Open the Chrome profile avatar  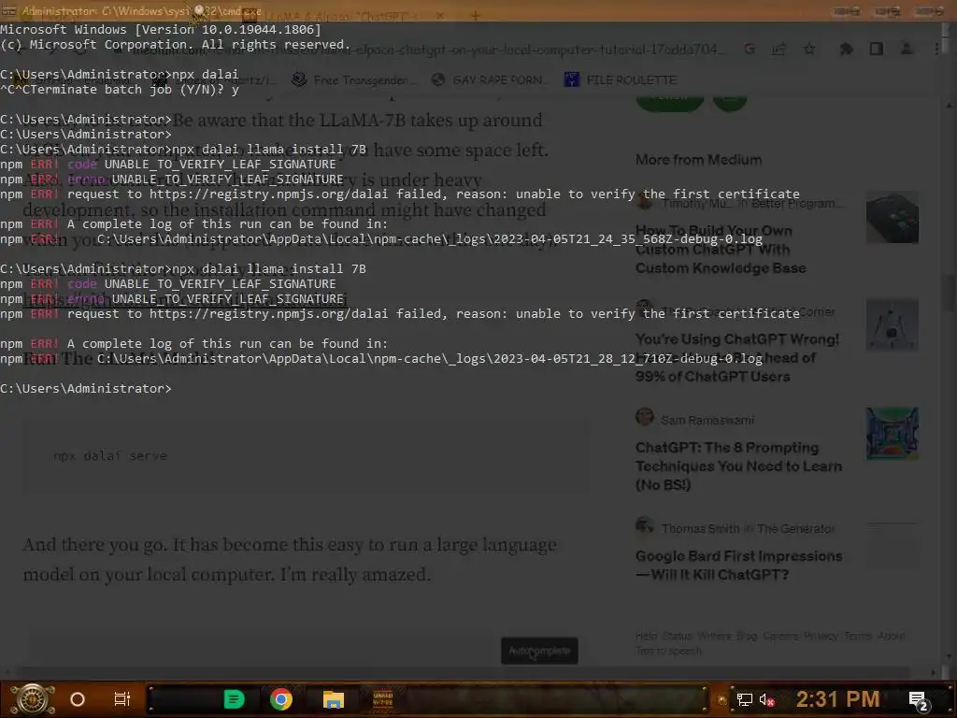pyautogui.click(x=907, y=49)
